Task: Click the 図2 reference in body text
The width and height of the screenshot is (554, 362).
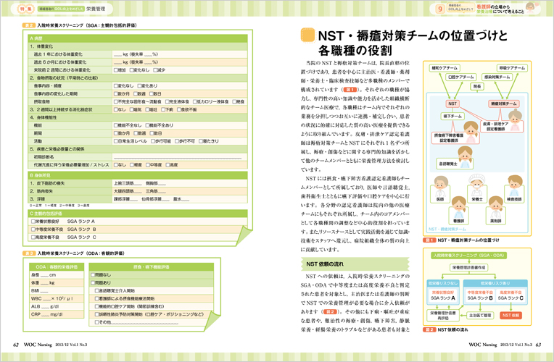Action: tap(331, 312)
